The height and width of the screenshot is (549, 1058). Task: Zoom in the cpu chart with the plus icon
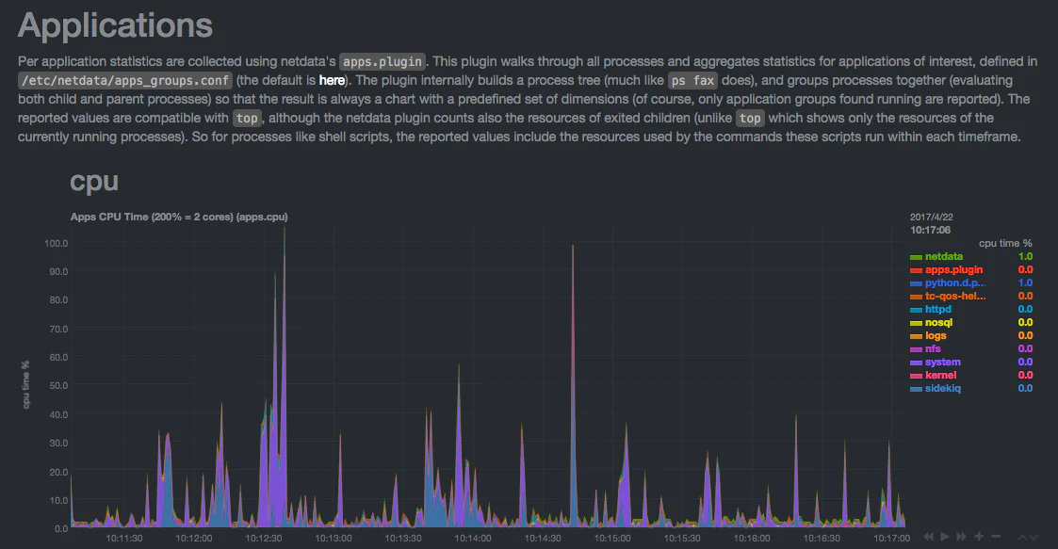[x=978, y=536]
